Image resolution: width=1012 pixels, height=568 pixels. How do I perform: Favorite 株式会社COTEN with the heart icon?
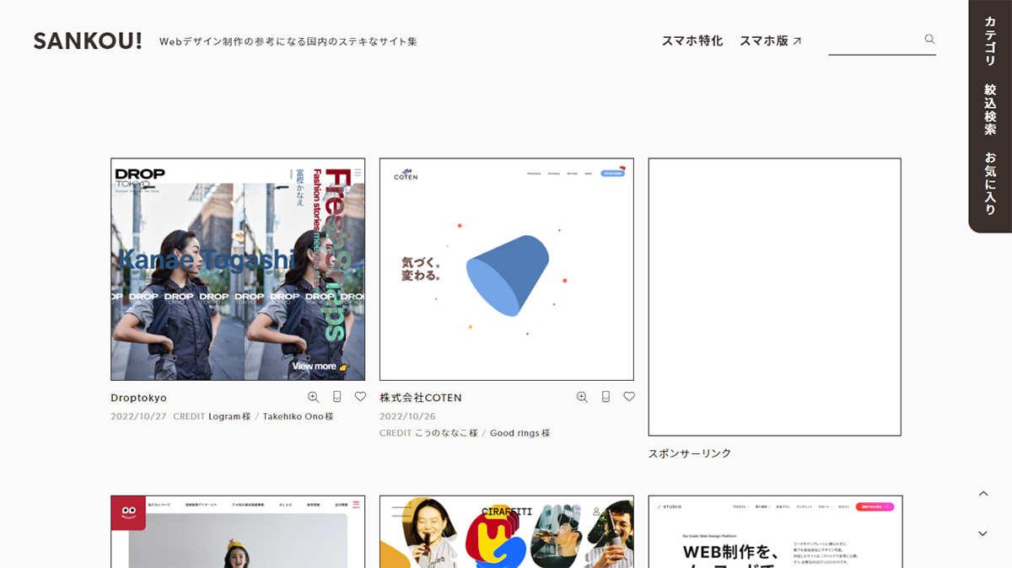coord(629,396)
